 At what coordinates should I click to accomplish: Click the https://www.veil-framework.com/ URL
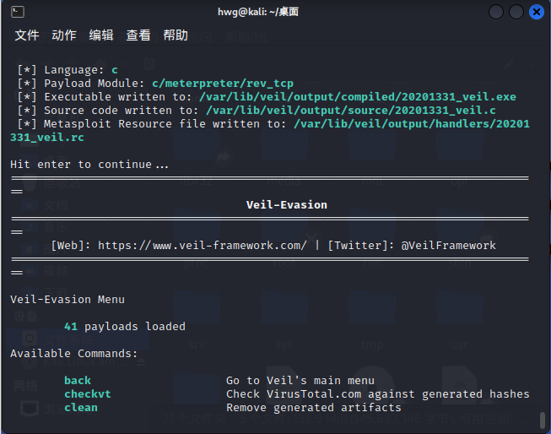coord(202,246)
